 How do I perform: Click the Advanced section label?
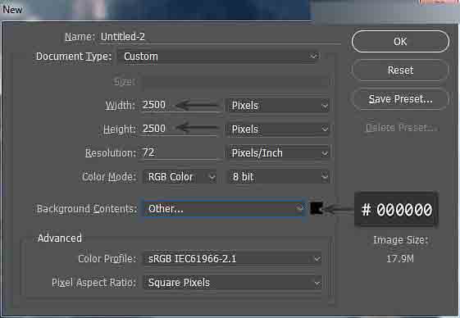coord(60,238)
